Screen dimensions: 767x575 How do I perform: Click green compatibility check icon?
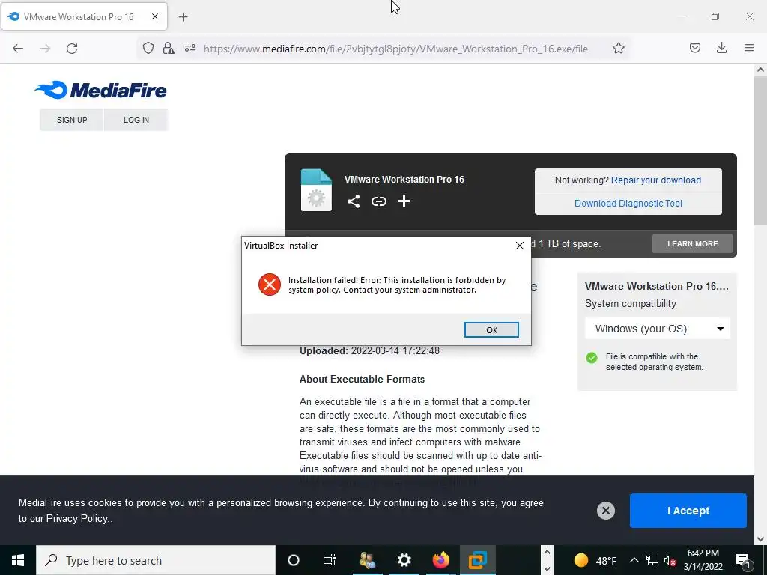pyautogui.click(x=592, y=357)
